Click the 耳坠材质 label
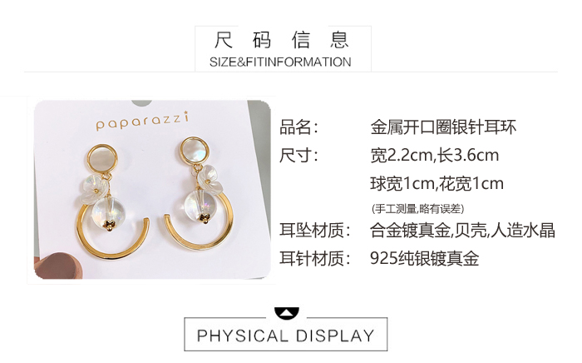The width and height of the screenshot is (582, 363). (x=315, y=230)
